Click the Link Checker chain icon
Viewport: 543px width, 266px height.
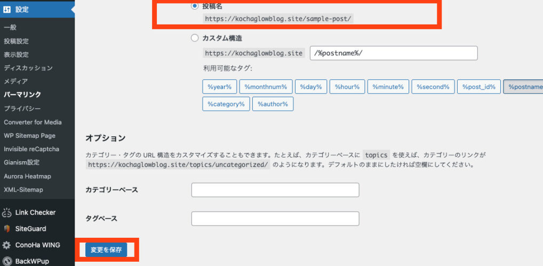6,213
